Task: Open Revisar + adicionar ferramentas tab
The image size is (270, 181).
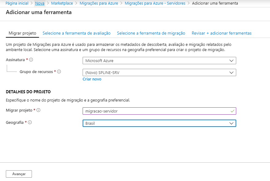Action: (x=221, y=33)
